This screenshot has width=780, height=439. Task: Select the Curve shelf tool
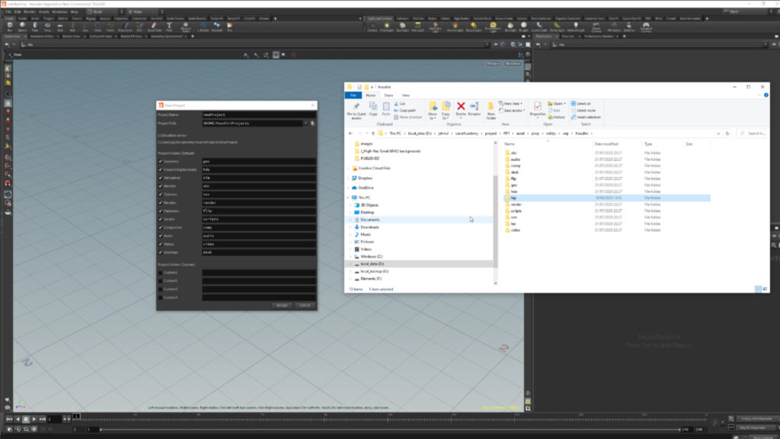[x=109, y=25]
